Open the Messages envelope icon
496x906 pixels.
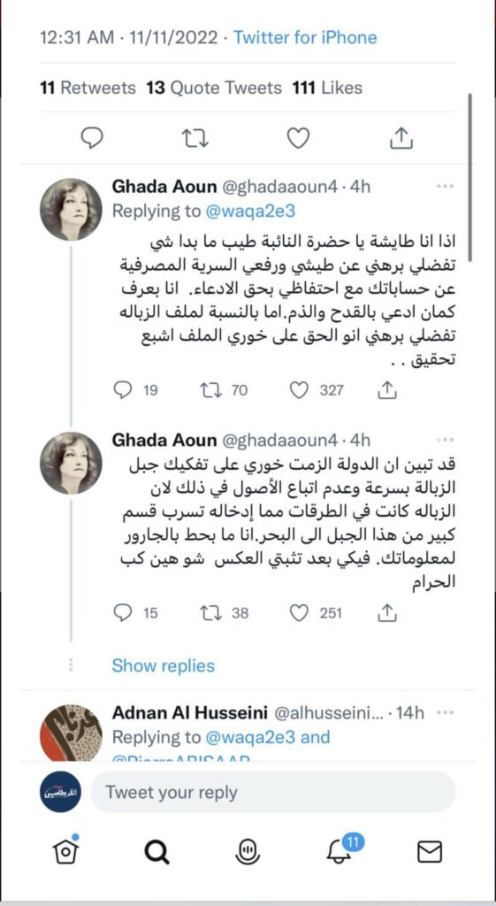coord(430,852)
